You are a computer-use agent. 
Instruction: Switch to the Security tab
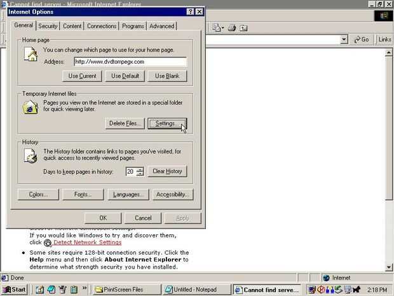click(48, 26)
